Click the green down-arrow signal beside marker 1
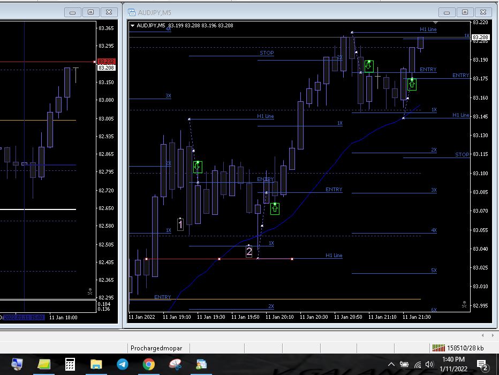 click(198, 167)
